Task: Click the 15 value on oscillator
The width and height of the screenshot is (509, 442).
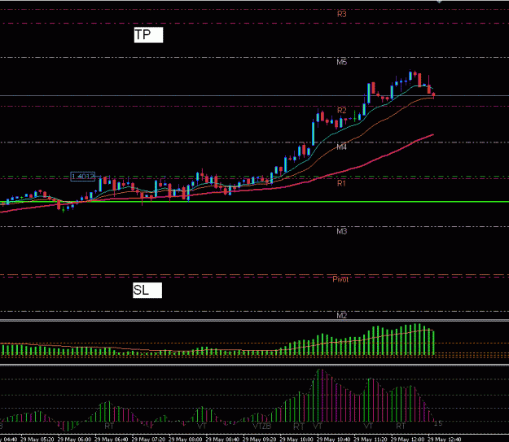Action: 438,423
